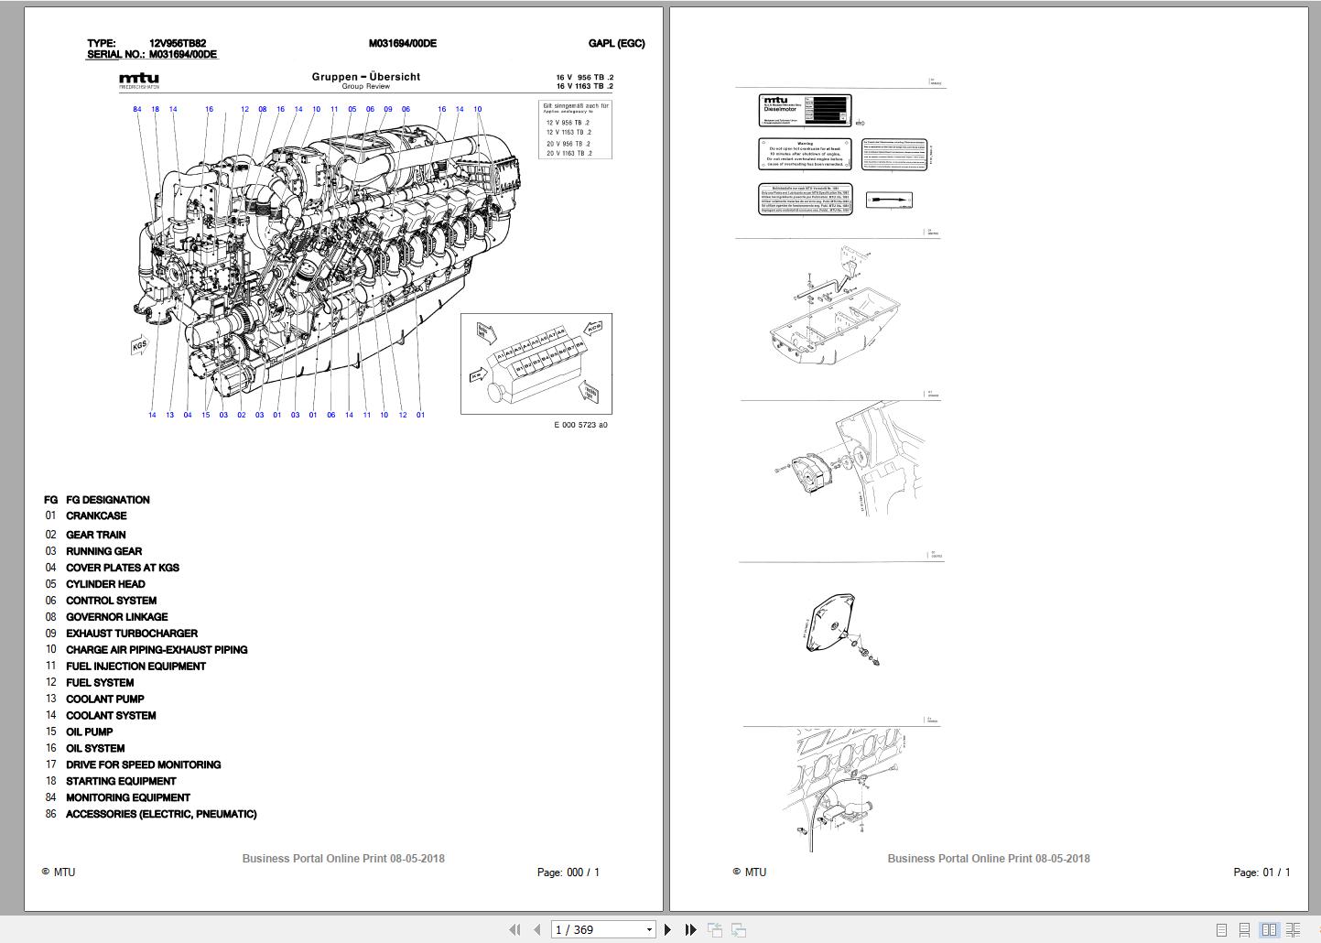Click the engine overview diagram

pyautogui.click(x=328, y=262)
